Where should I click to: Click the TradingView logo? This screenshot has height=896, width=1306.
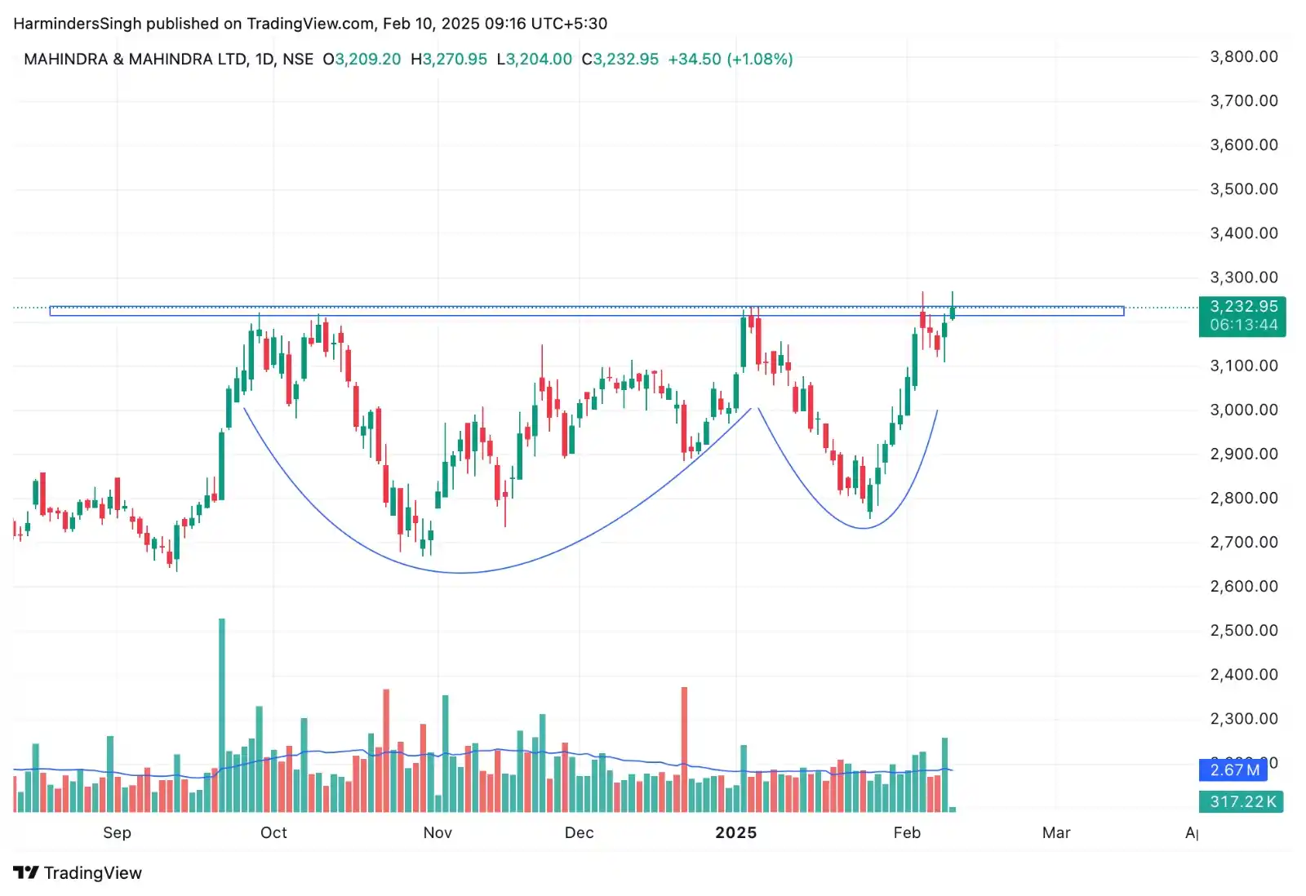tap(78, 872)
